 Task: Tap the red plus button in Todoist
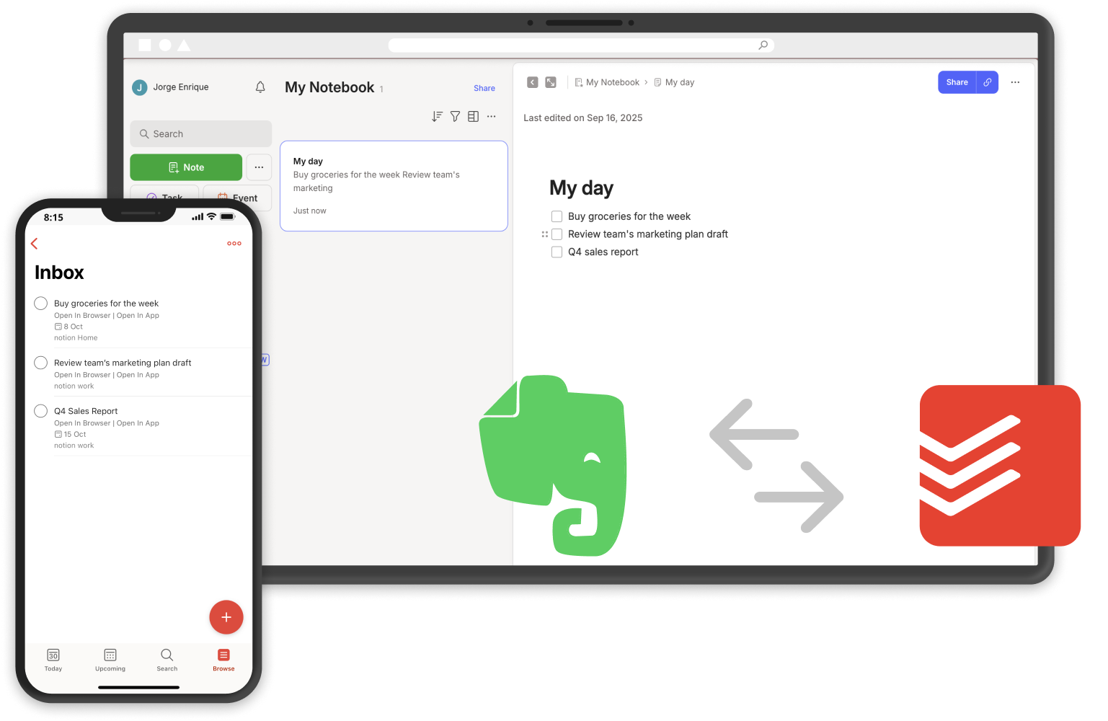226,617
